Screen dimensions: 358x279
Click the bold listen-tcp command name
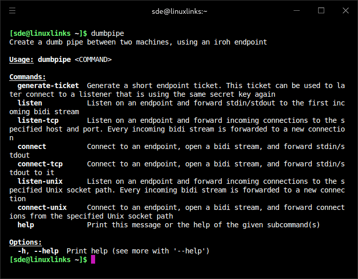tap(38, 120)
